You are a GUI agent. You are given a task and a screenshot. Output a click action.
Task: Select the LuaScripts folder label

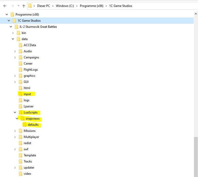[x=31, y=112]
